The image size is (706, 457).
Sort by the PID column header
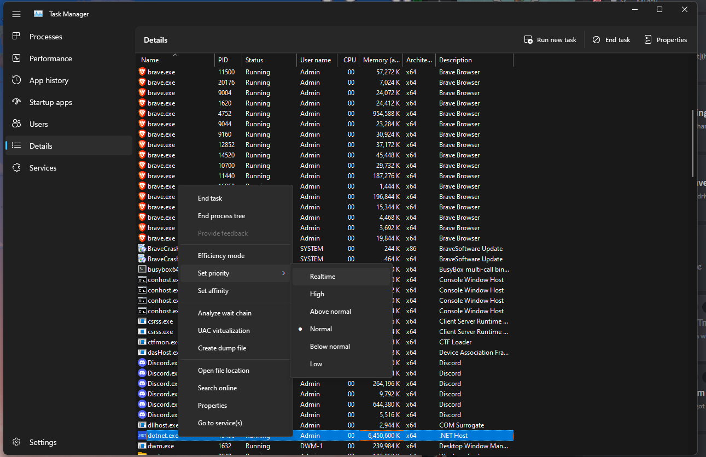[x=228, y=60]
